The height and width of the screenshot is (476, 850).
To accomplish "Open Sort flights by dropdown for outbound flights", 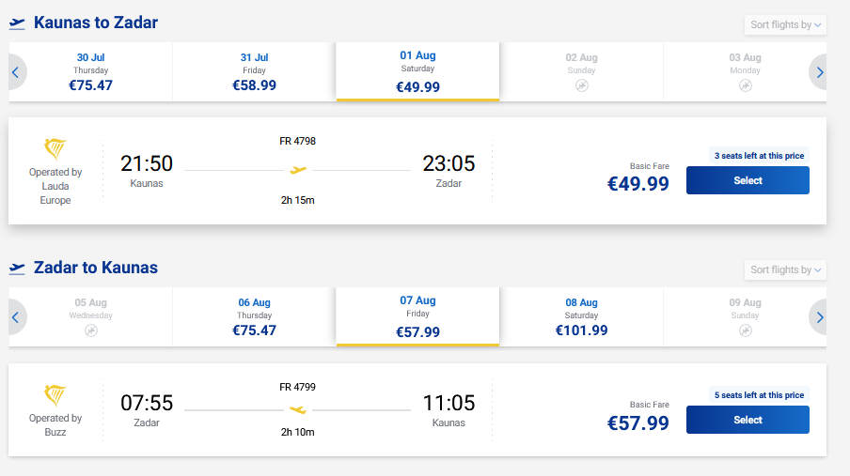I will (x=785, y=24).
